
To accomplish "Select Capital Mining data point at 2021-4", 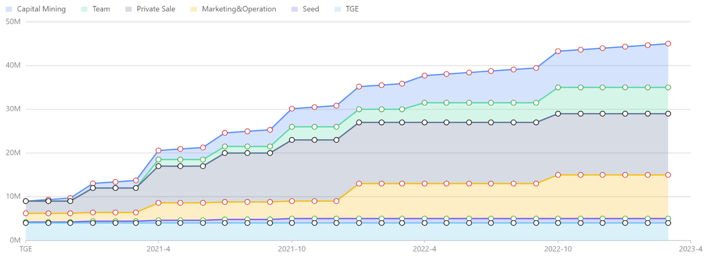I will 159,151.
